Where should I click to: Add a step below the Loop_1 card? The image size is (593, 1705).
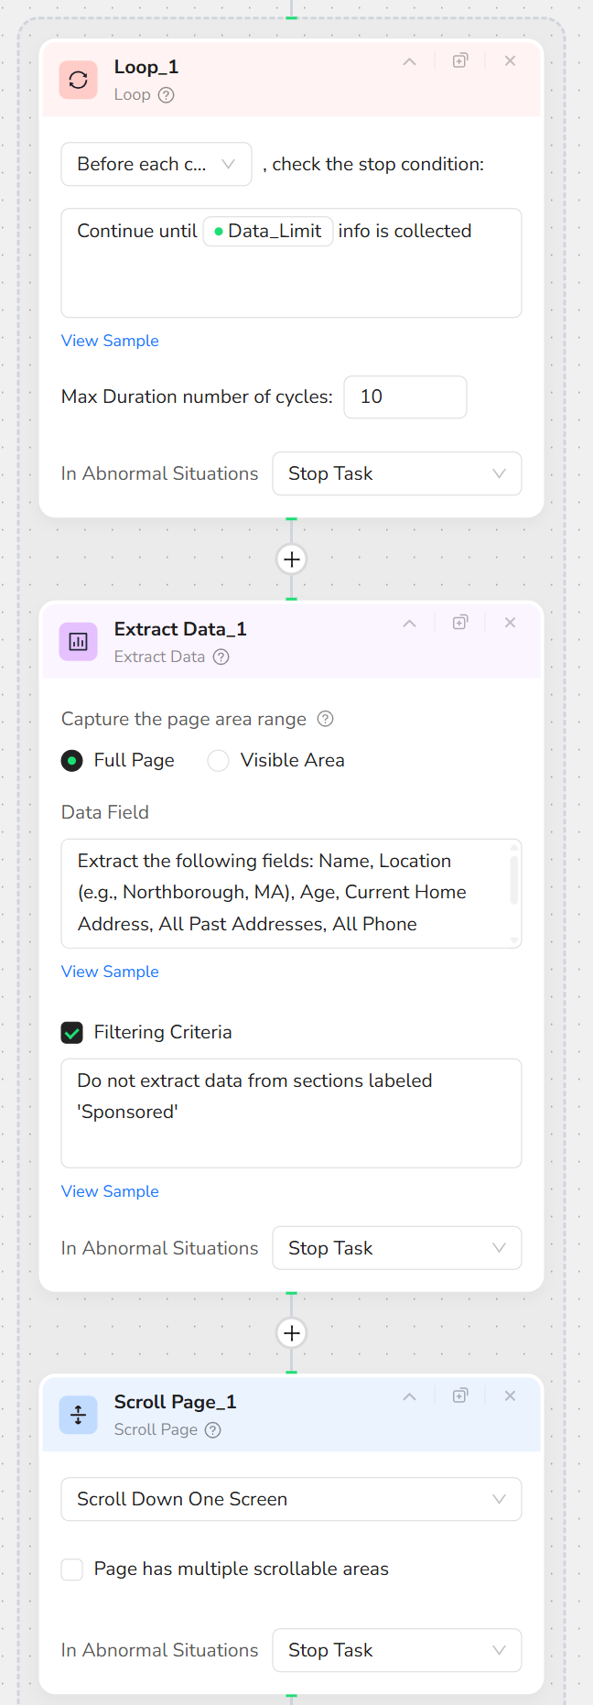tap(291, 559)
